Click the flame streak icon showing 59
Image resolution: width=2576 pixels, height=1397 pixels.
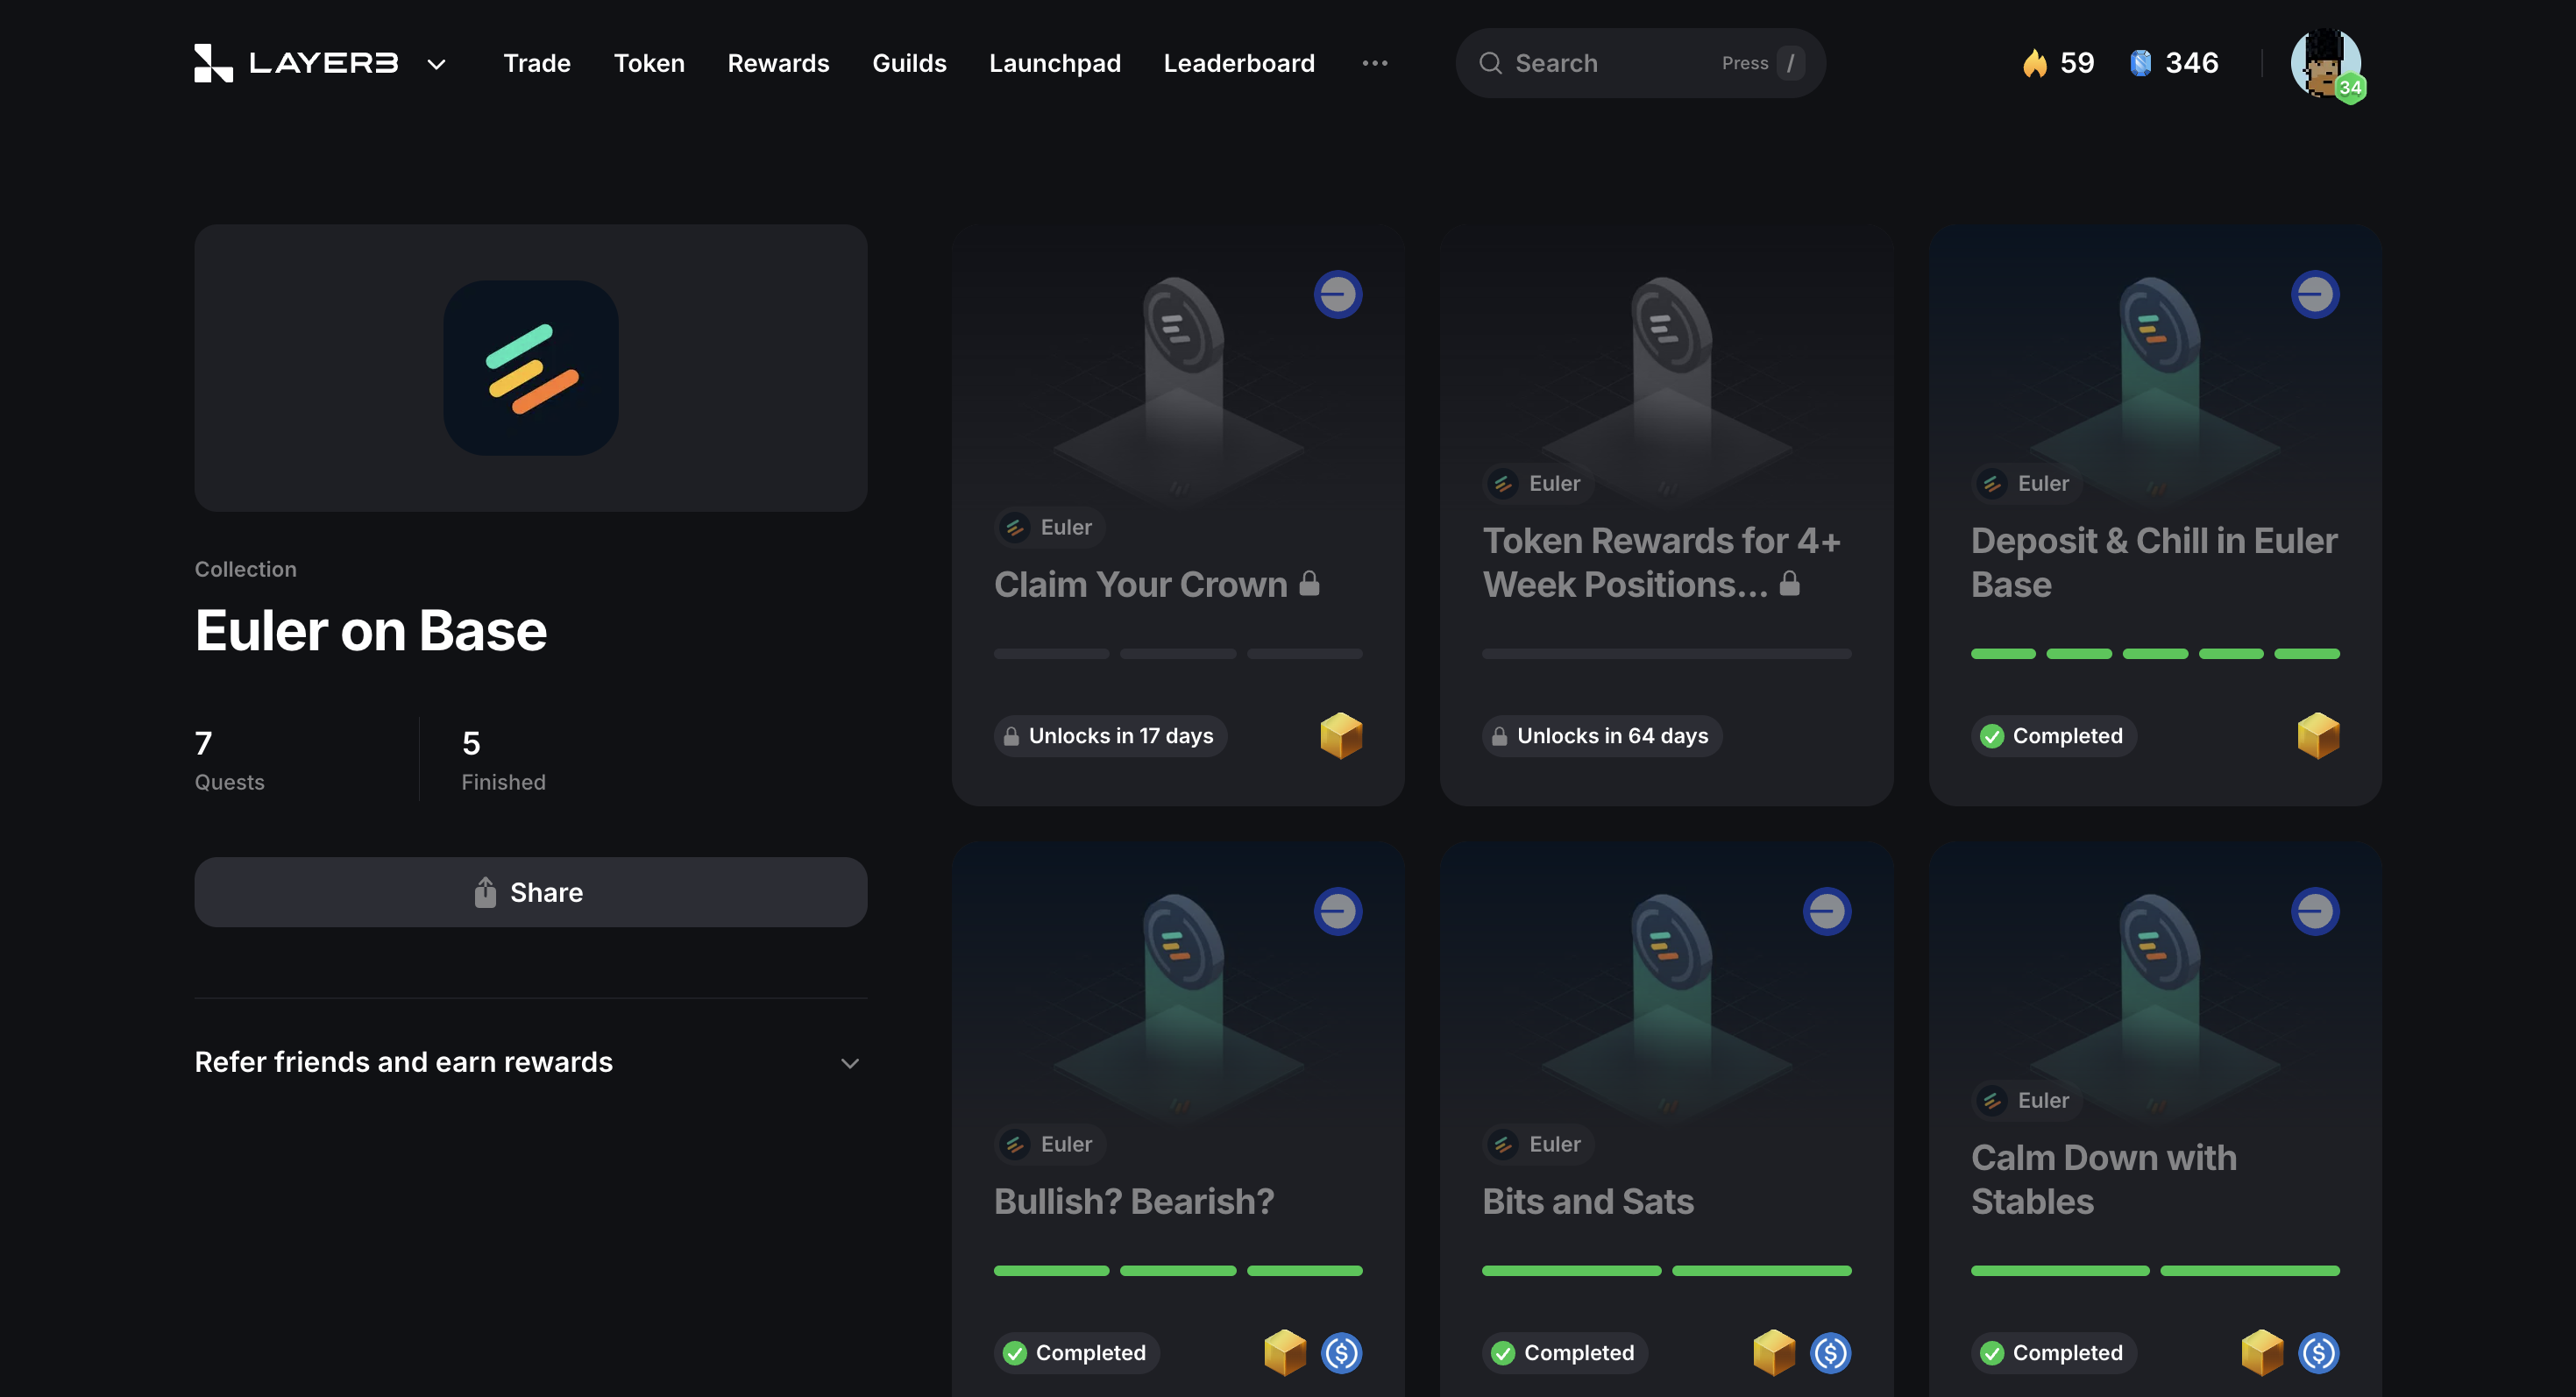coord(2034,63)
